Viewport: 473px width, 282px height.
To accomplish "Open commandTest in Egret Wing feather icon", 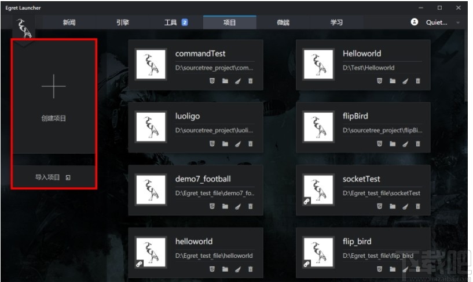I will tap(238, 81).
